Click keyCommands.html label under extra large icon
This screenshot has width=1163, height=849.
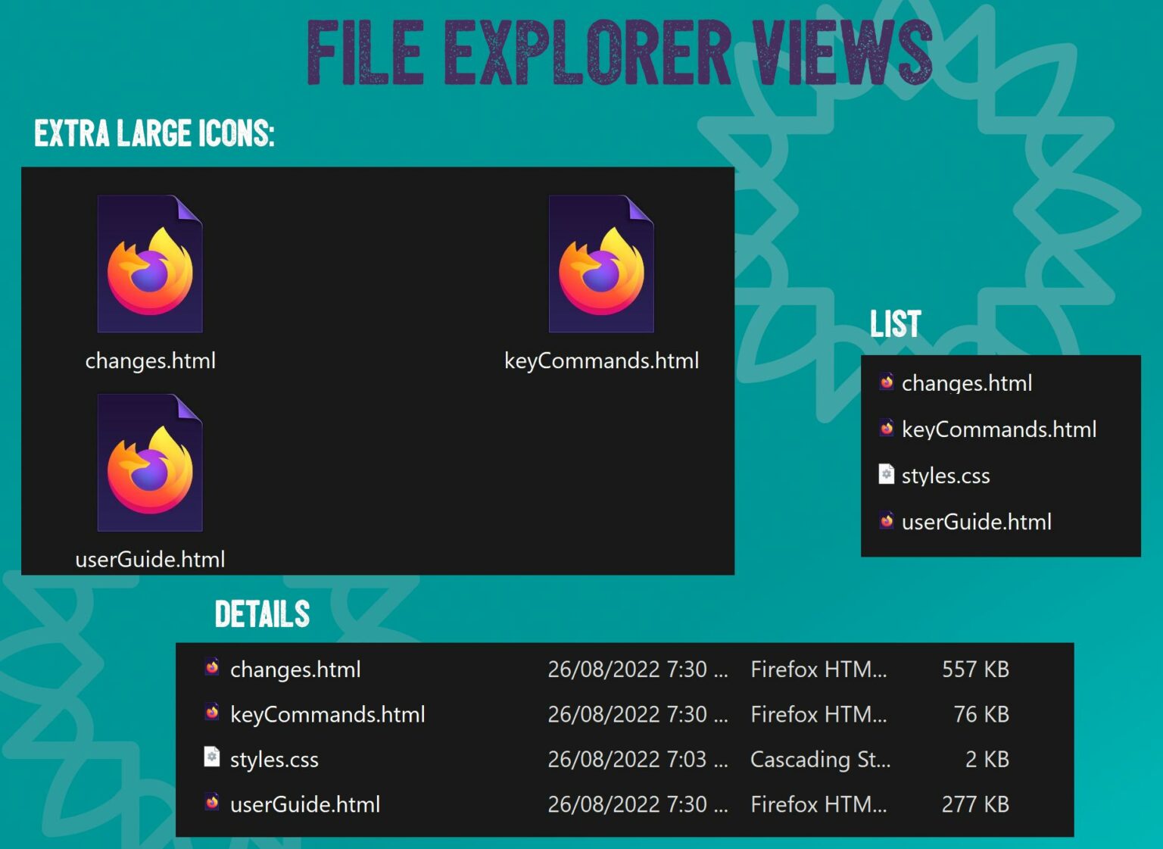[601, 361]
